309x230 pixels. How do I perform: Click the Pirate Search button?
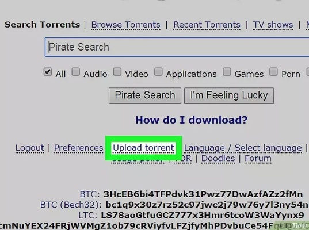coord(145,95)
